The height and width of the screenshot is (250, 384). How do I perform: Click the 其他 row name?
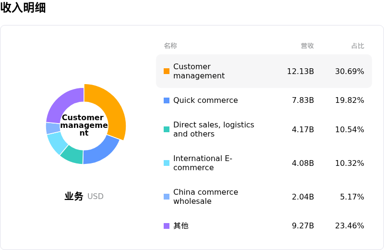coord(181,225)
